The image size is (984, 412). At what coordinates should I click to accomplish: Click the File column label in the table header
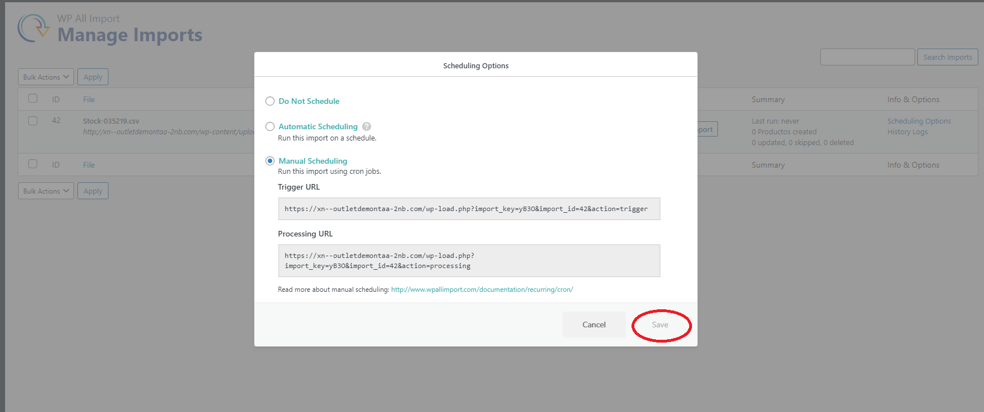(89, 99)
